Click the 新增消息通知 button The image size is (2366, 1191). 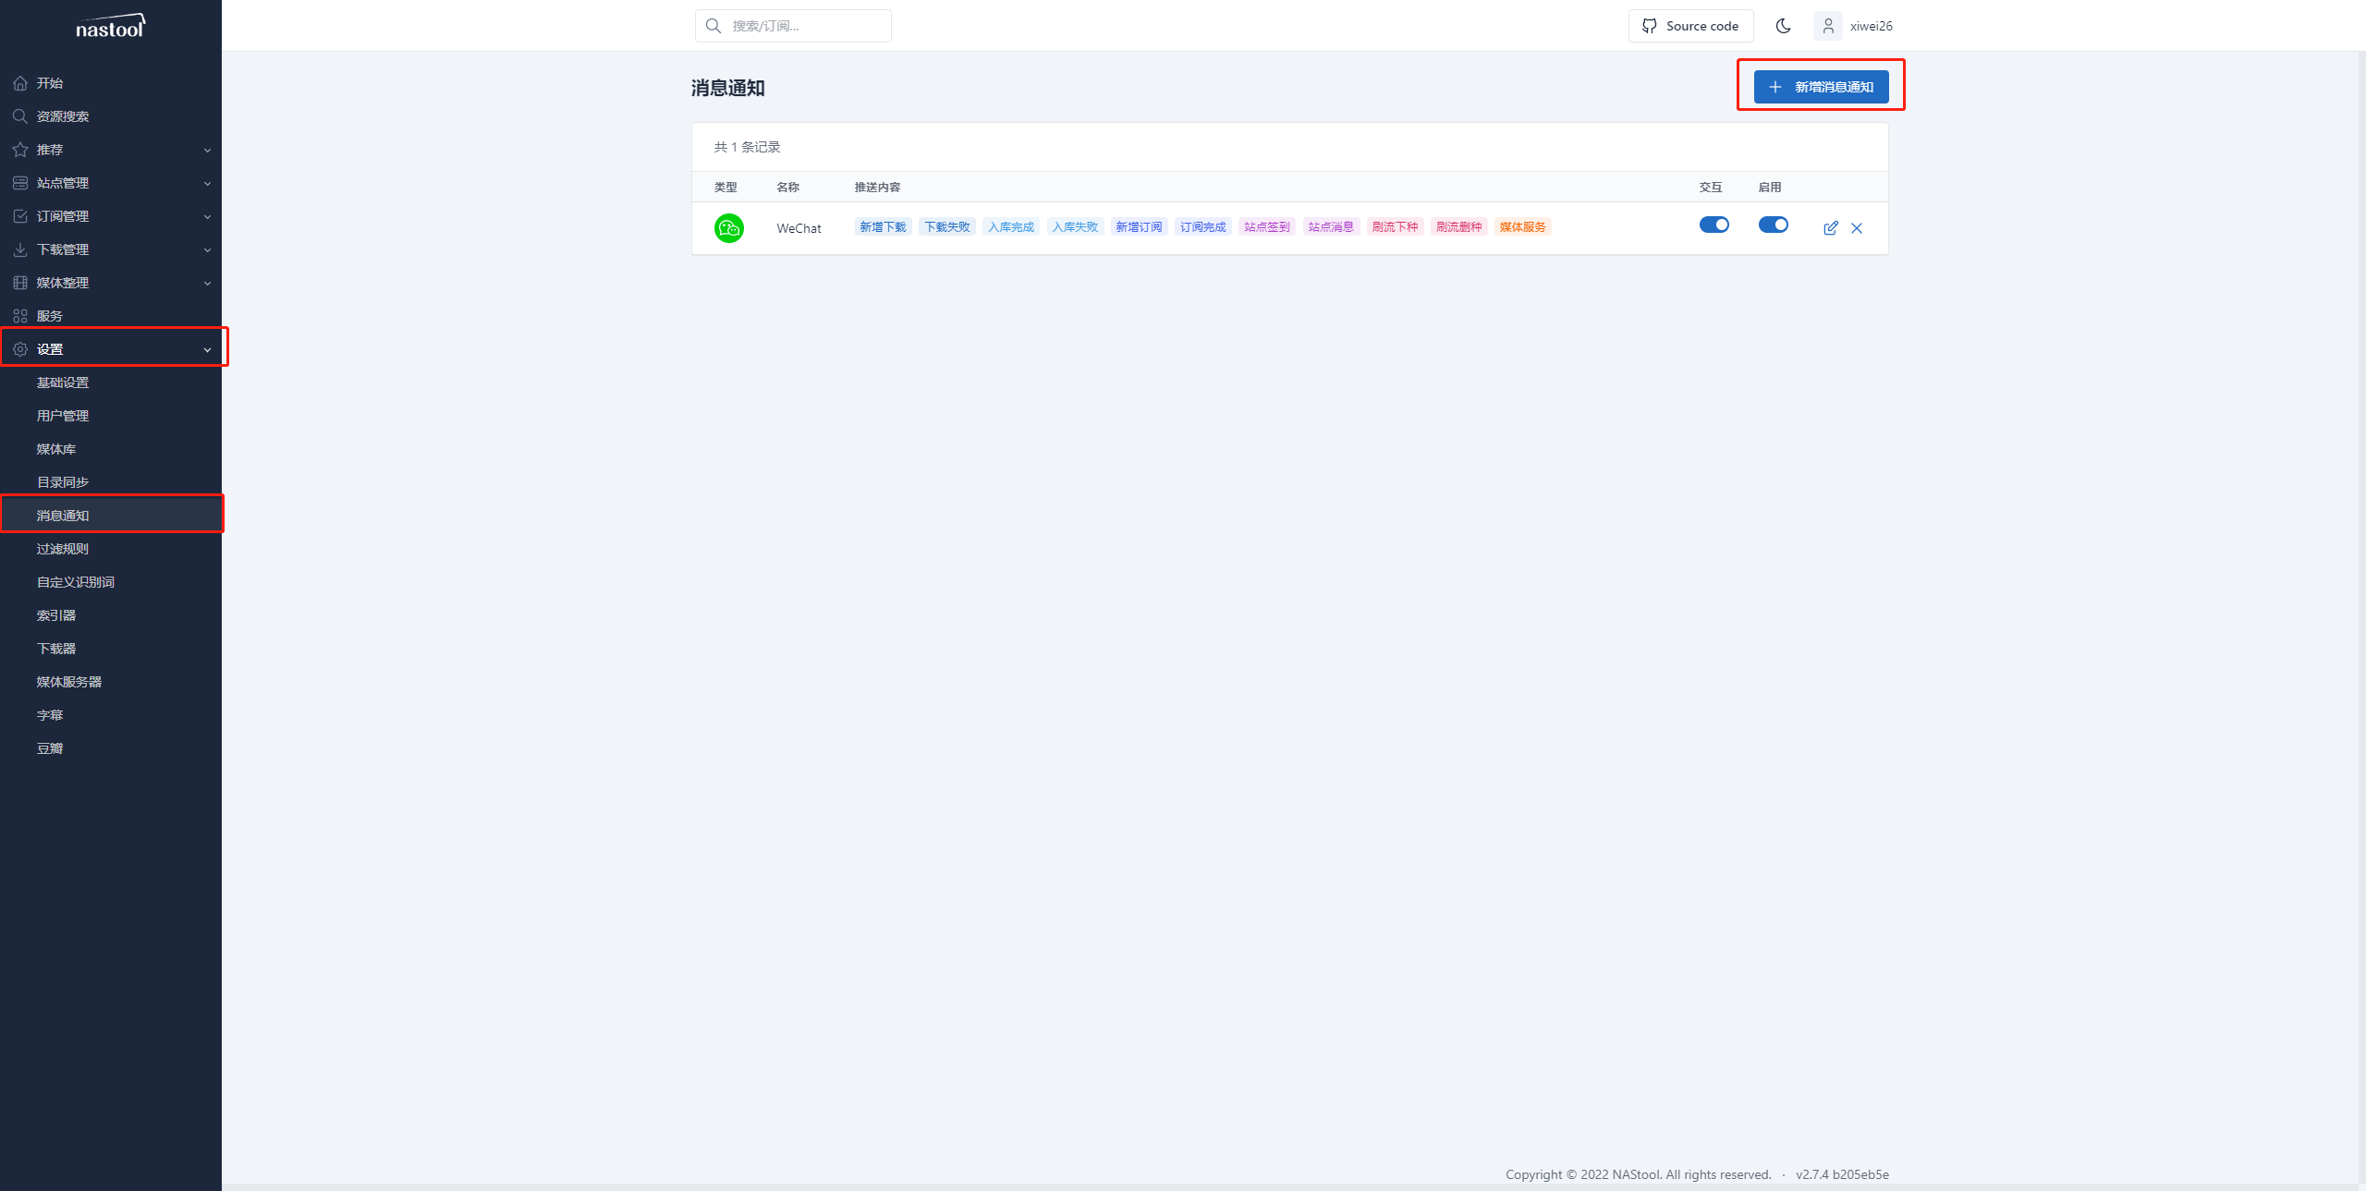[1820, 87]
